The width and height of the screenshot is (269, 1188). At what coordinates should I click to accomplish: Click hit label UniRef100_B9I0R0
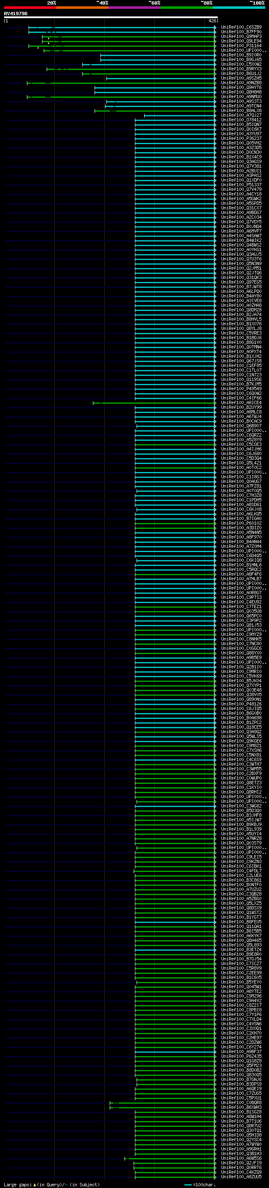tap(241, 55)
